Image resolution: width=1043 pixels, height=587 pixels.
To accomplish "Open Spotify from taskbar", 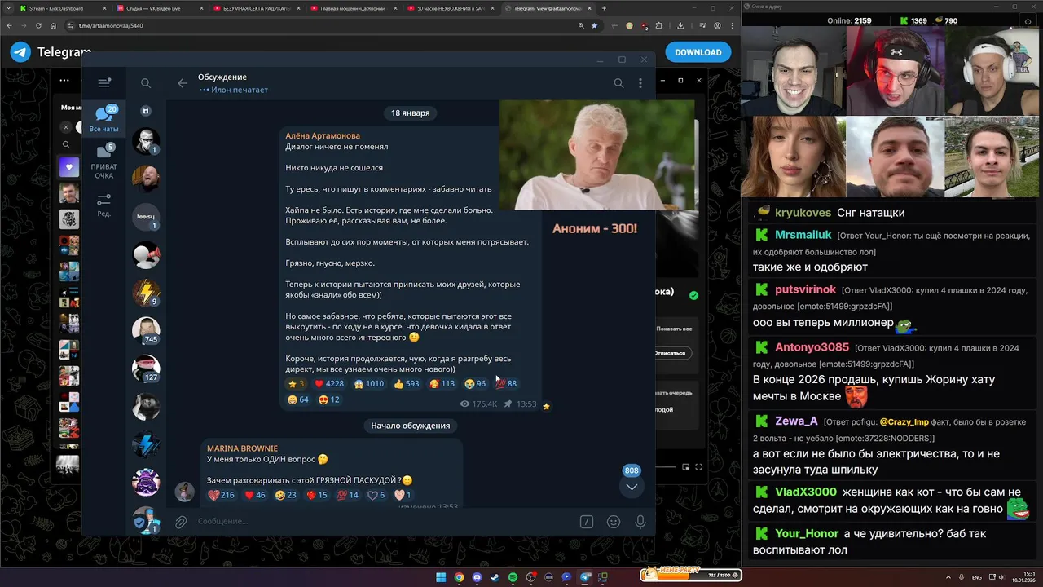I will tap(513, 577).
